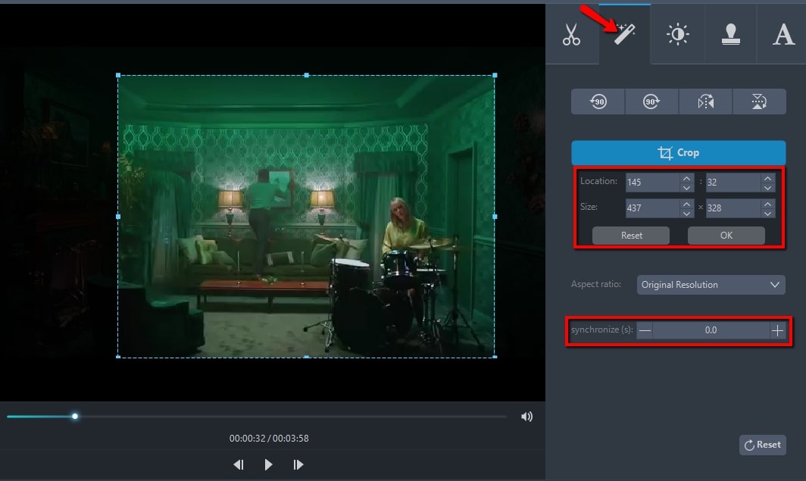Click the video progress slider handle
Screen dimensions: 806x481
click(75, 417)
